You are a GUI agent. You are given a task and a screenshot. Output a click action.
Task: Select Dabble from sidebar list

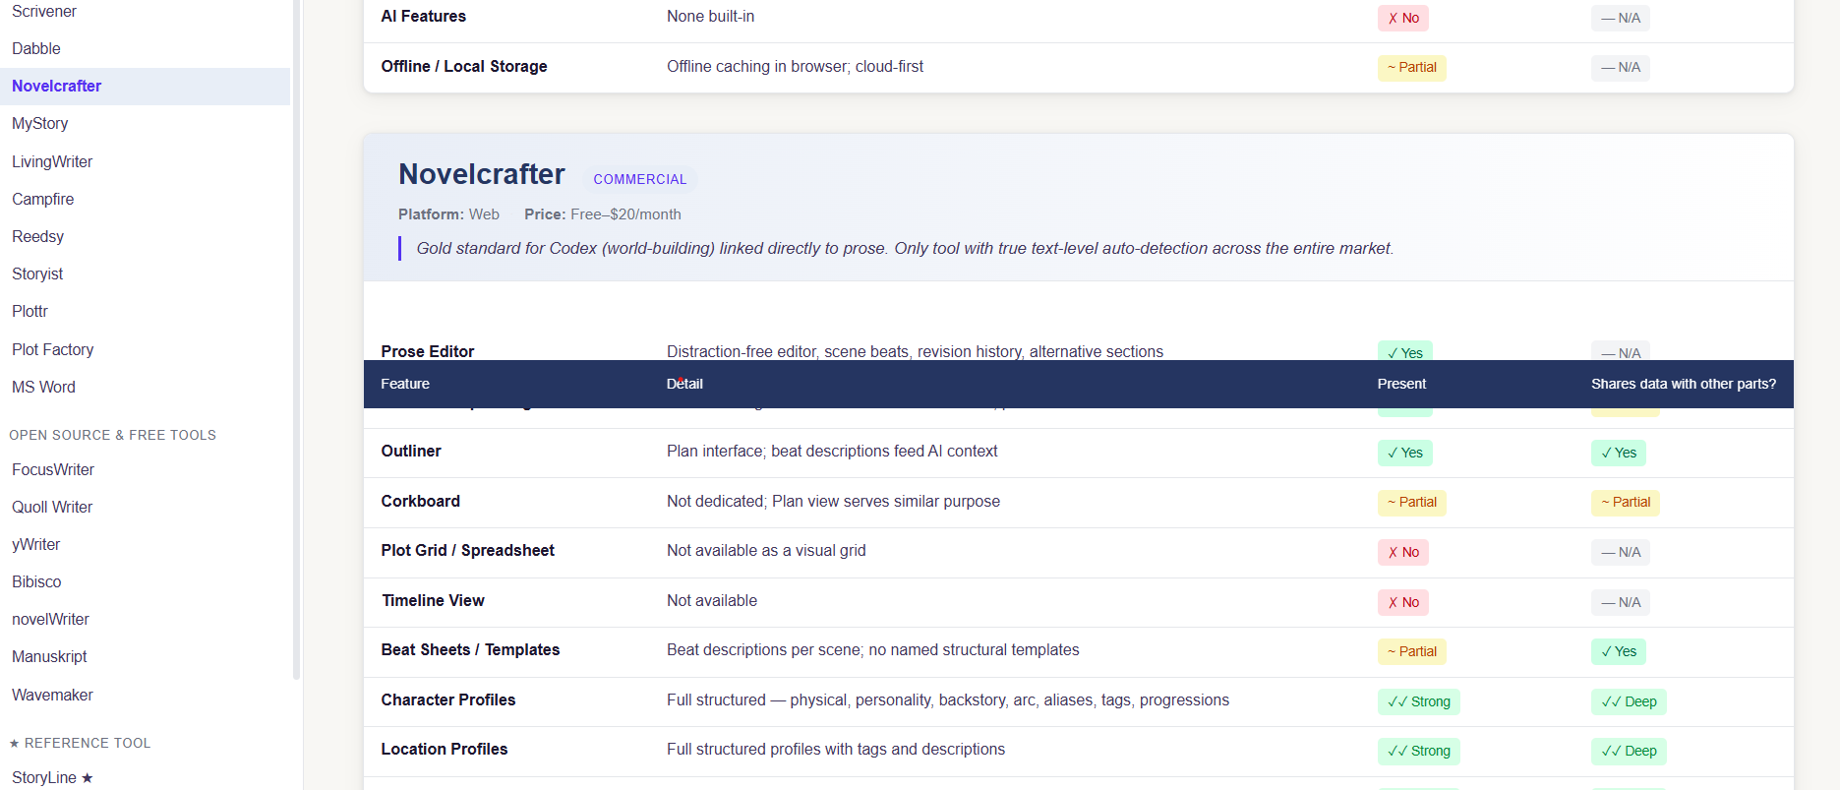[36, 48]
